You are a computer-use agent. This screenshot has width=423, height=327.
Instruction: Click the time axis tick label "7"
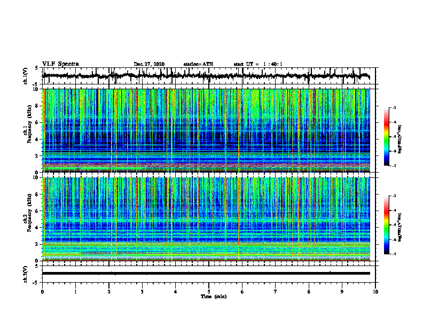pyautogui.click(x=276, y=292)
